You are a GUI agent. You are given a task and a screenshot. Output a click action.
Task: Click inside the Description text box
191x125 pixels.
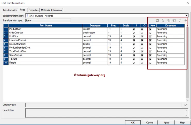point(103,113)
